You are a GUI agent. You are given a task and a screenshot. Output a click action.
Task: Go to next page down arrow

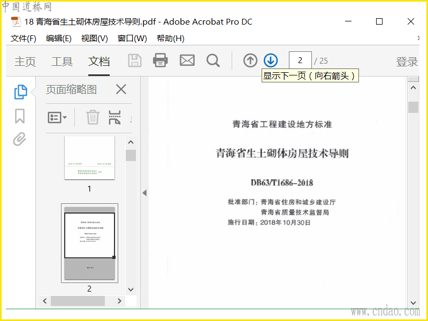click(x=271, y=60)
